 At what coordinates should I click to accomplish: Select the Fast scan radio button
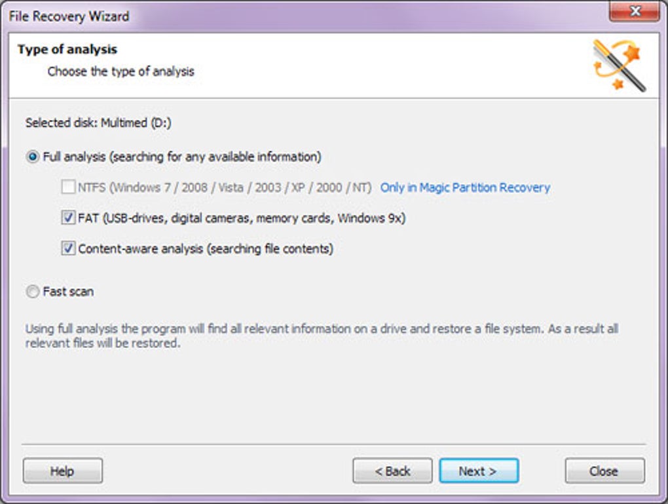click(33, 292)
